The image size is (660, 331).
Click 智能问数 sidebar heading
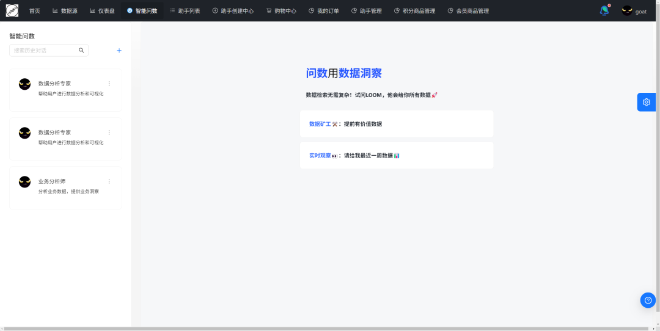(22, 36)
